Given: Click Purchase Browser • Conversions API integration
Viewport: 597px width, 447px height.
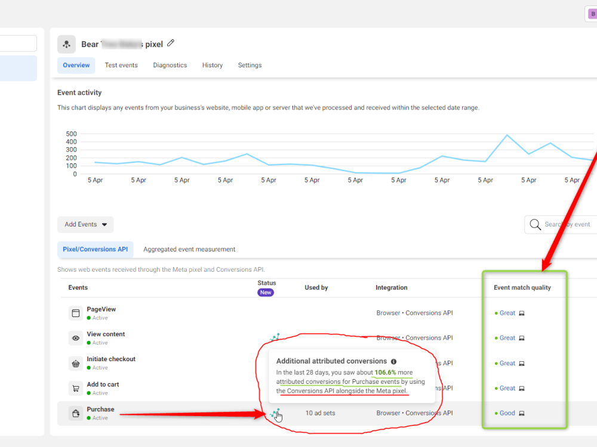Looking at the screenshot, I should 415,413.
